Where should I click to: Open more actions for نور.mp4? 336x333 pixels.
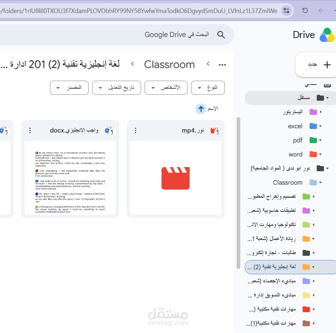[135, 130]
